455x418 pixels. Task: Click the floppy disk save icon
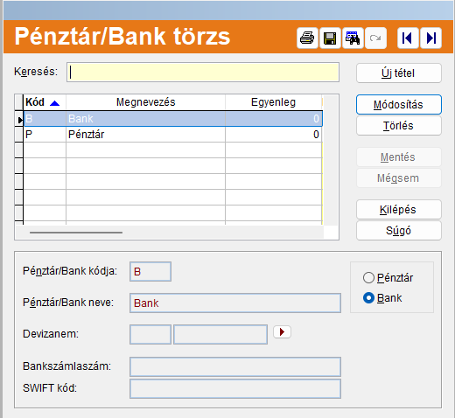(330, 38)
